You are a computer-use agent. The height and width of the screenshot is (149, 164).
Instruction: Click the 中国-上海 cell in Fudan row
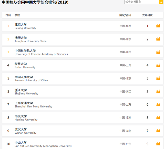tap(125, 65)
